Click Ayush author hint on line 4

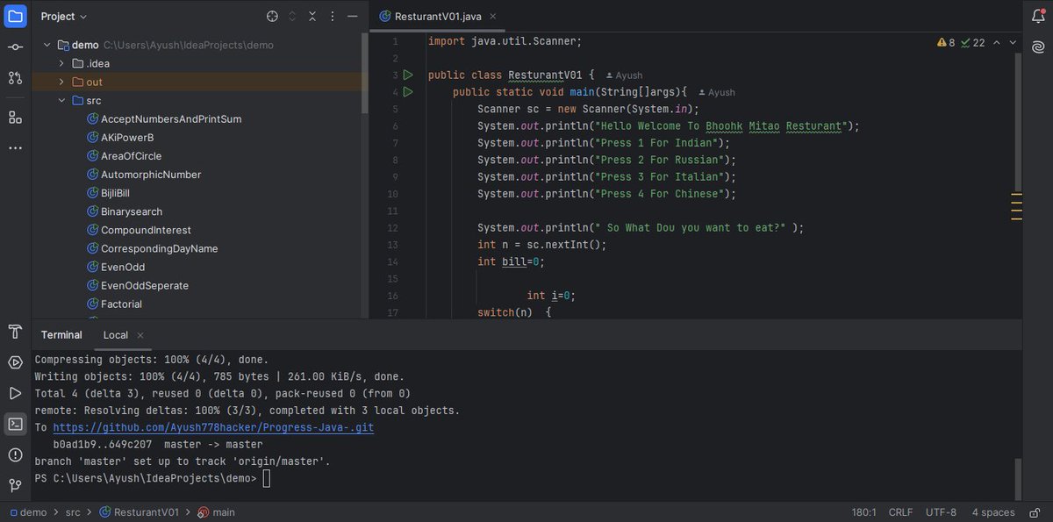pyautogui.click(x=717, y=92)
